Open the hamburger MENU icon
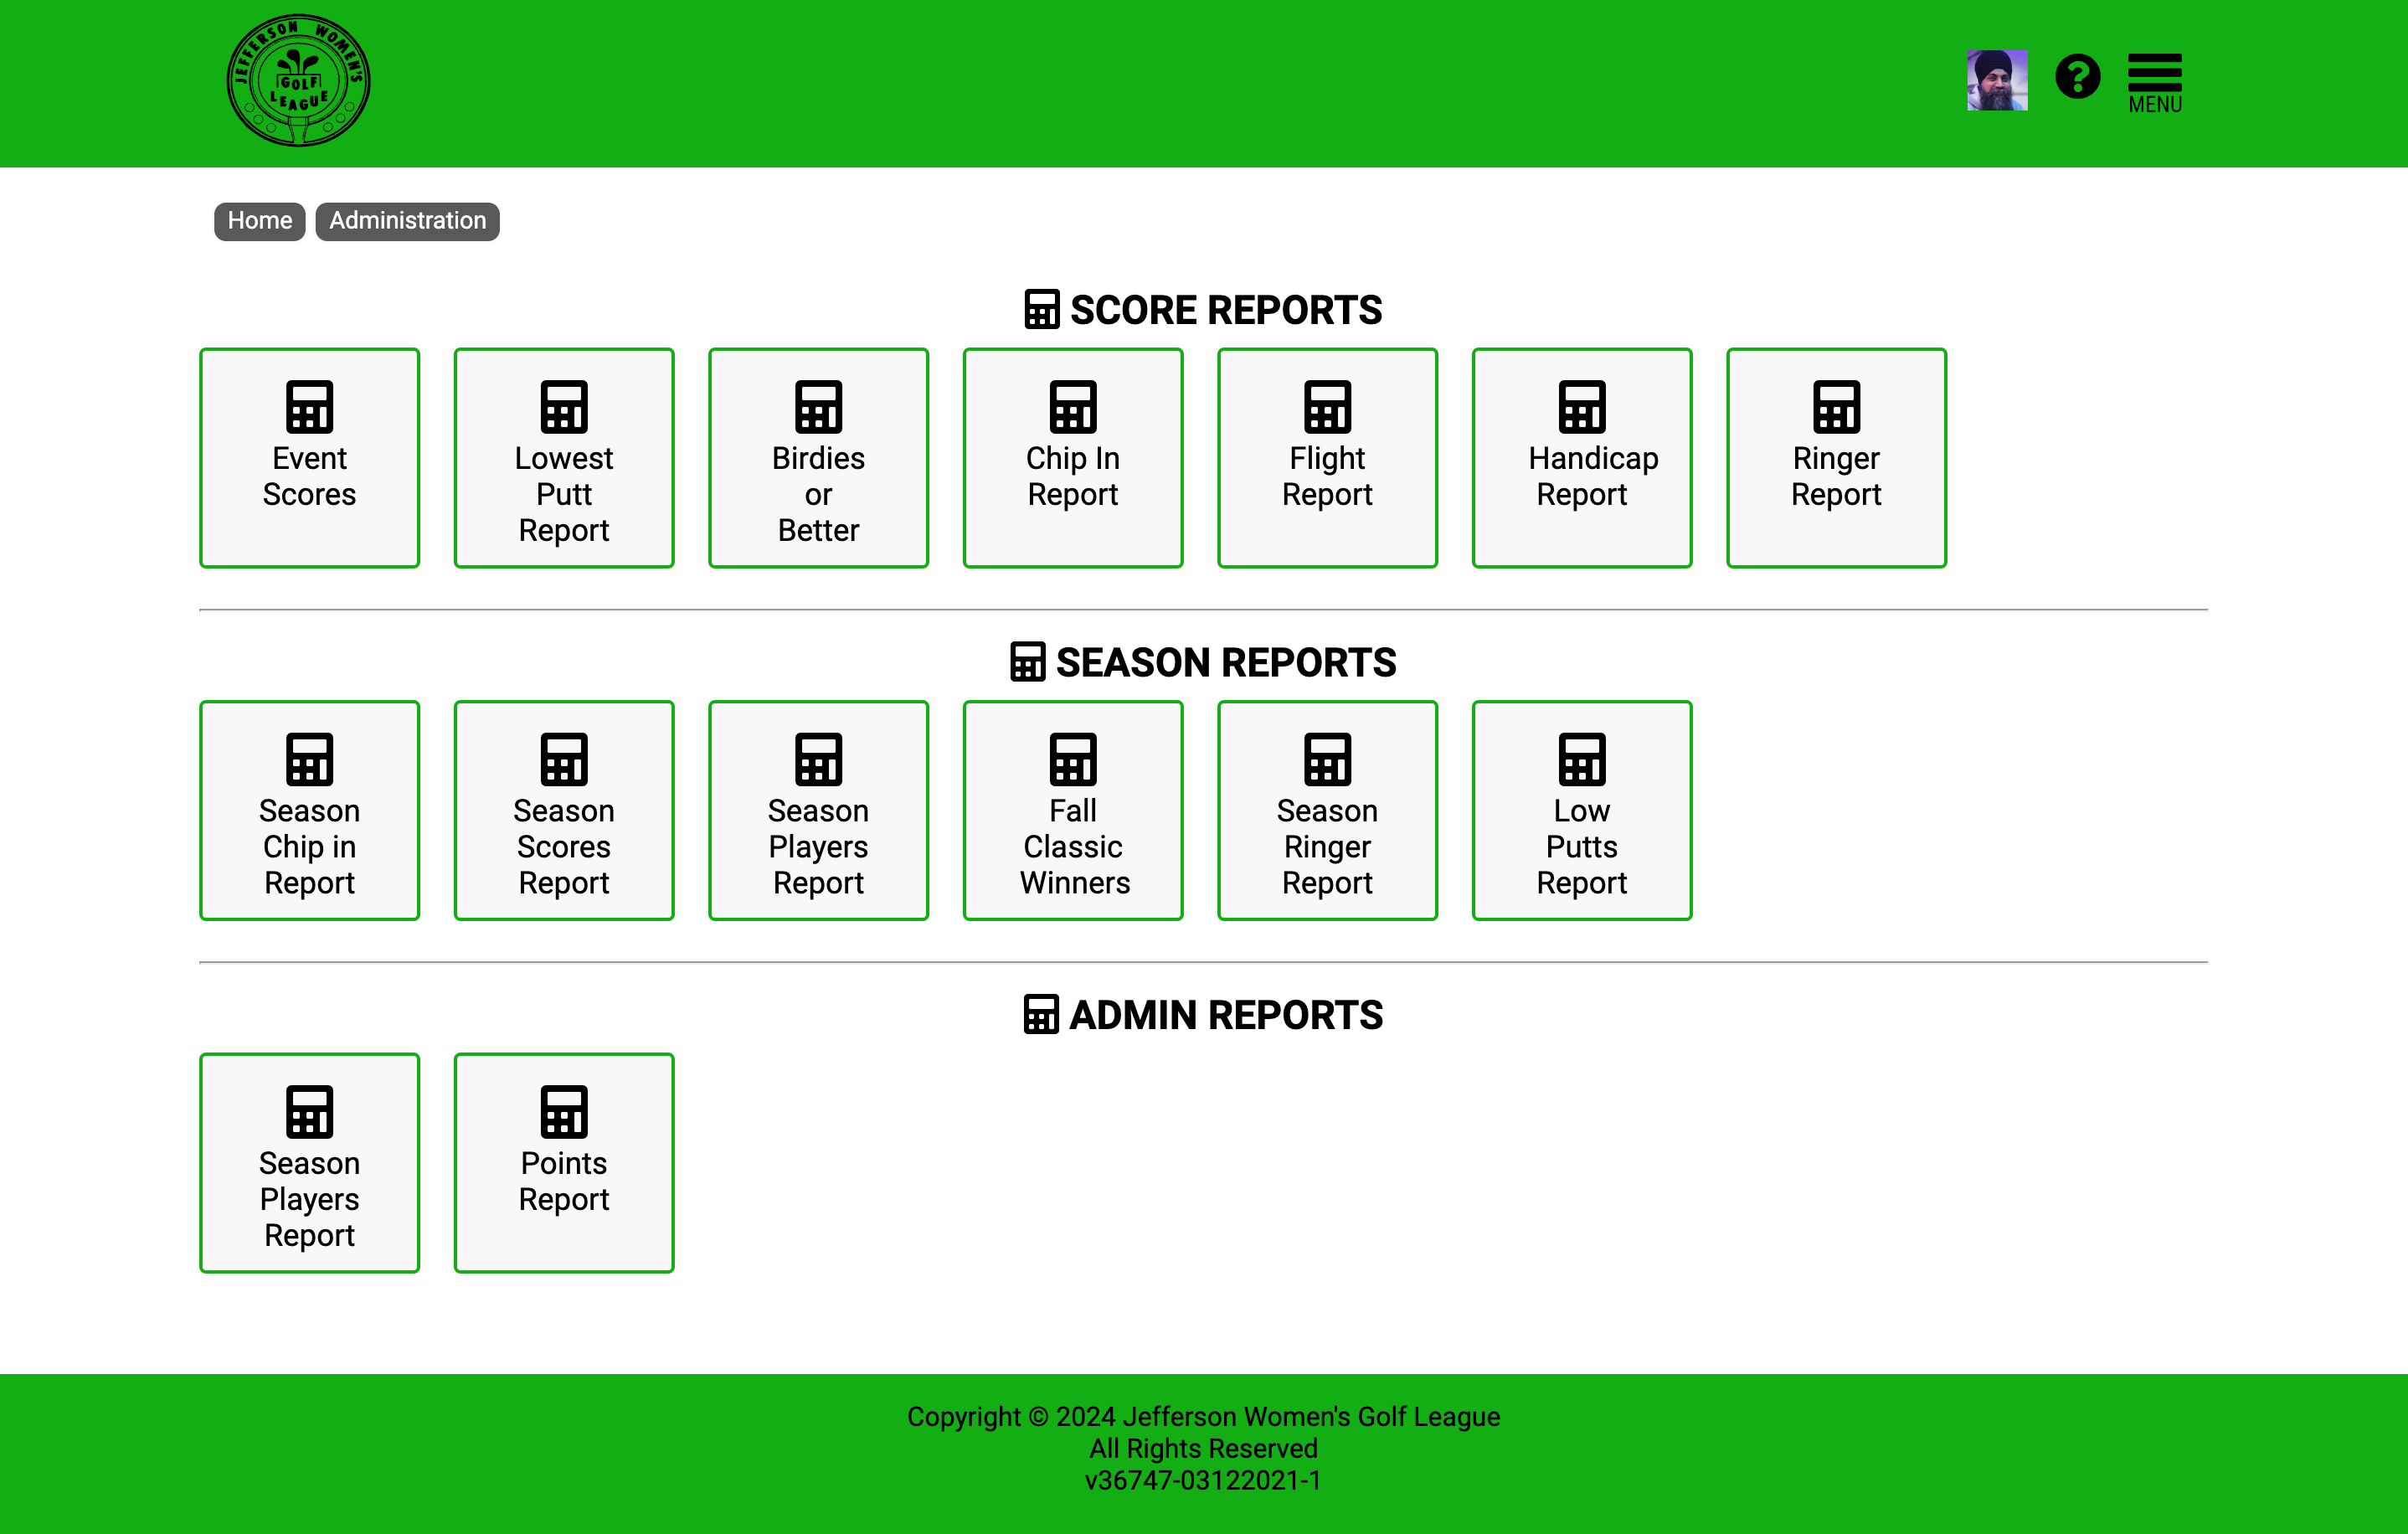The image size is (2408, 1534). point(2154,82)
